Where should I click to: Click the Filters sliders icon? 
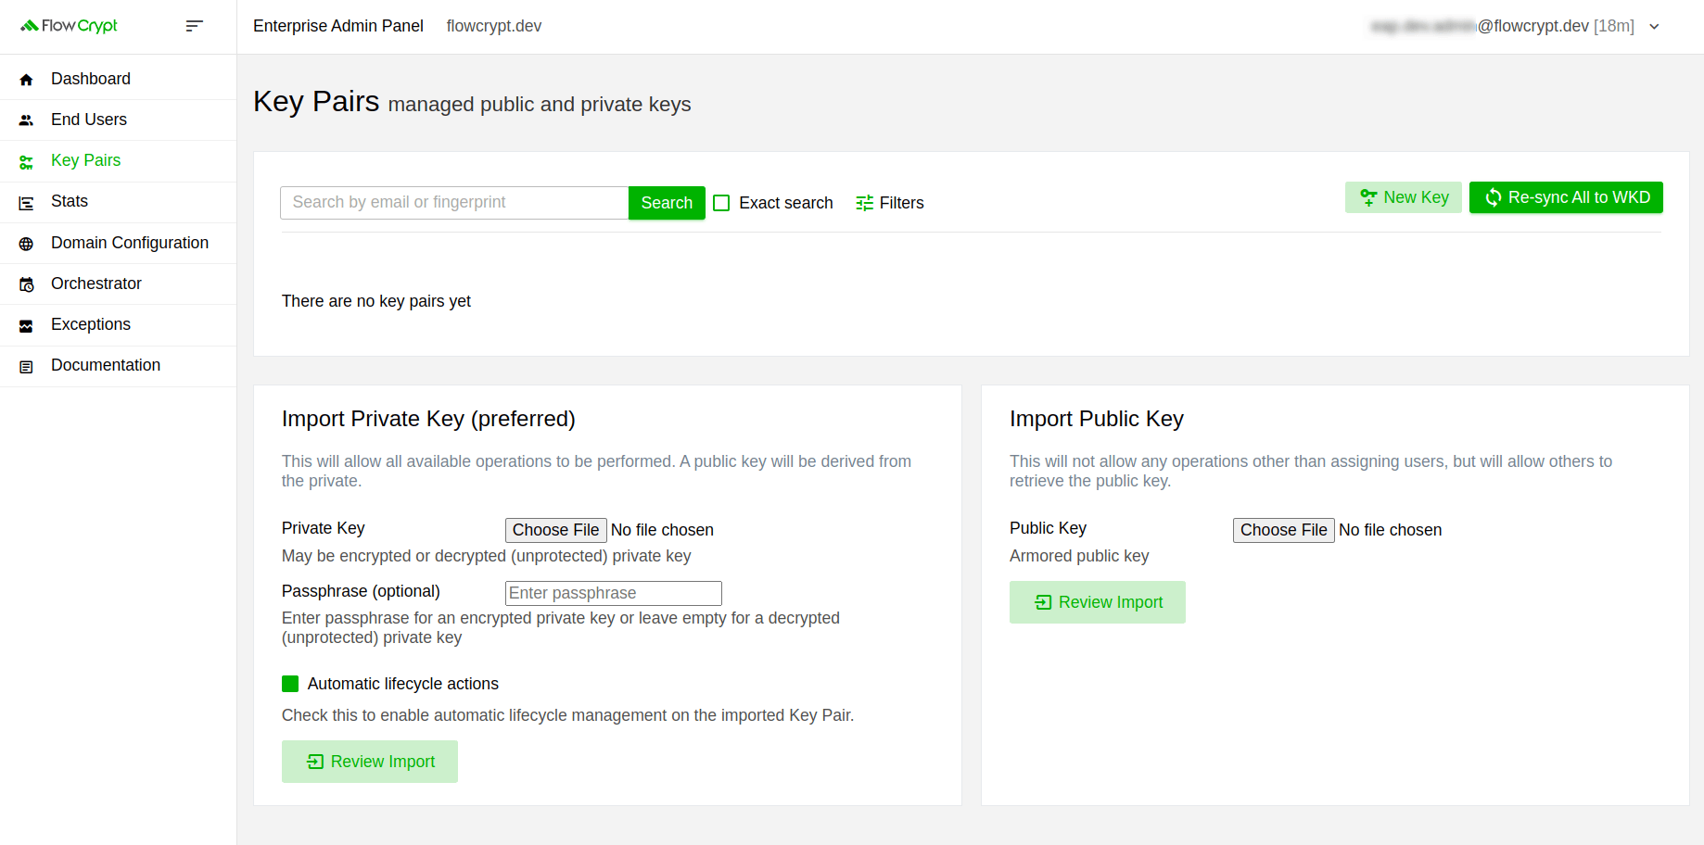[x=864, y=203]
